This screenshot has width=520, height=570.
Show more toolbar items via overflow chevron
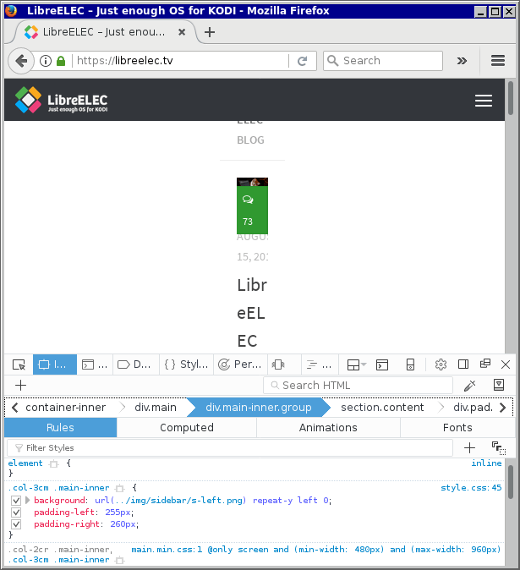point(462,61)
